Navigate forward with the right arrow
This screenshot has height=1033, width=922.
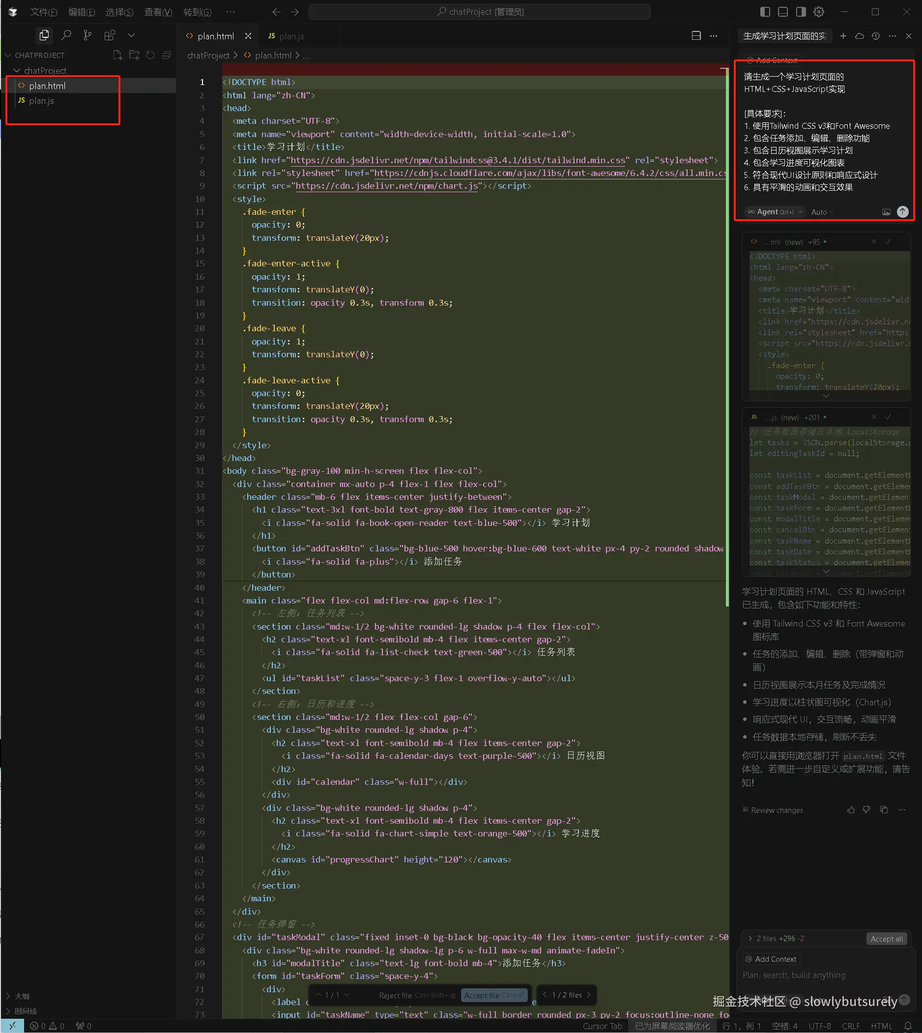coord(294,12)
